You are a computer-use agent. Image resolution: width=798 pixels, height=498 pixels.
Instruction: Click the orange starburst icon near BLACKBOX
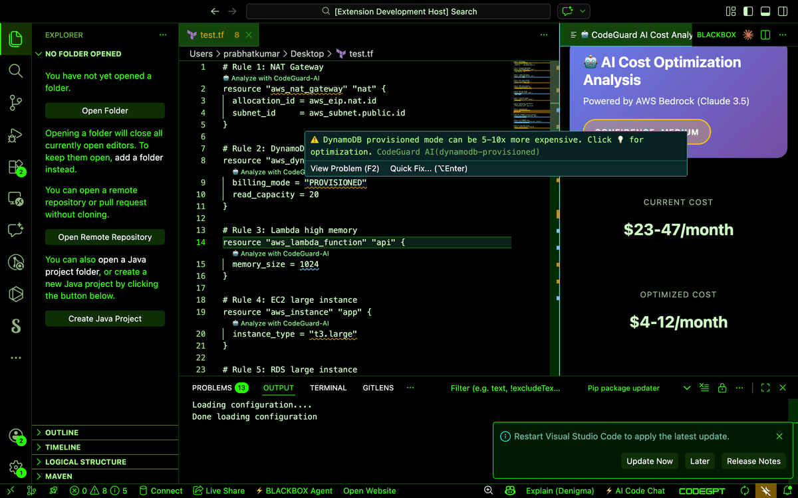pyautogui.click(x=748, y=35)
